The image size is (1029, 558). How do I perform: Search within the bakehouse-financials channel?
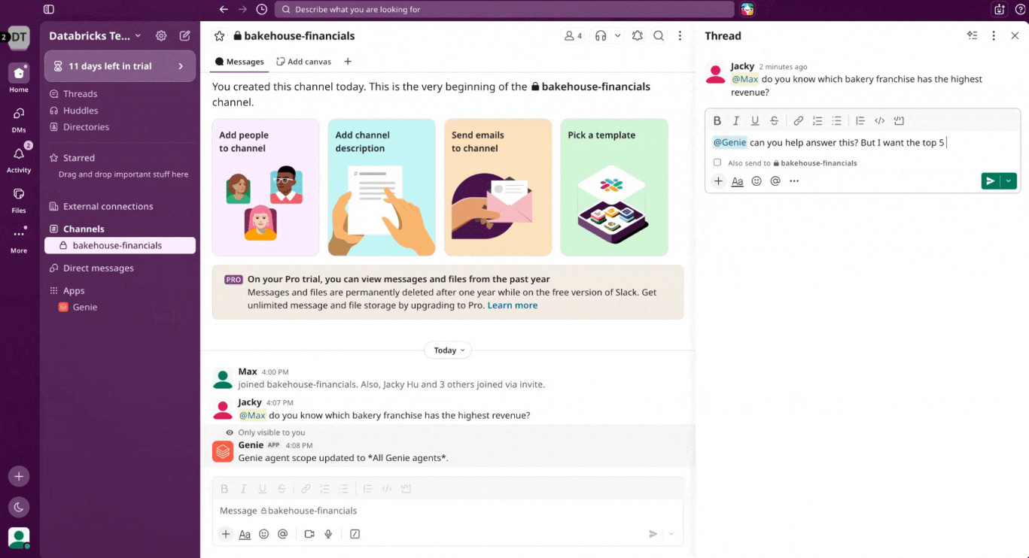click(659, 36)
